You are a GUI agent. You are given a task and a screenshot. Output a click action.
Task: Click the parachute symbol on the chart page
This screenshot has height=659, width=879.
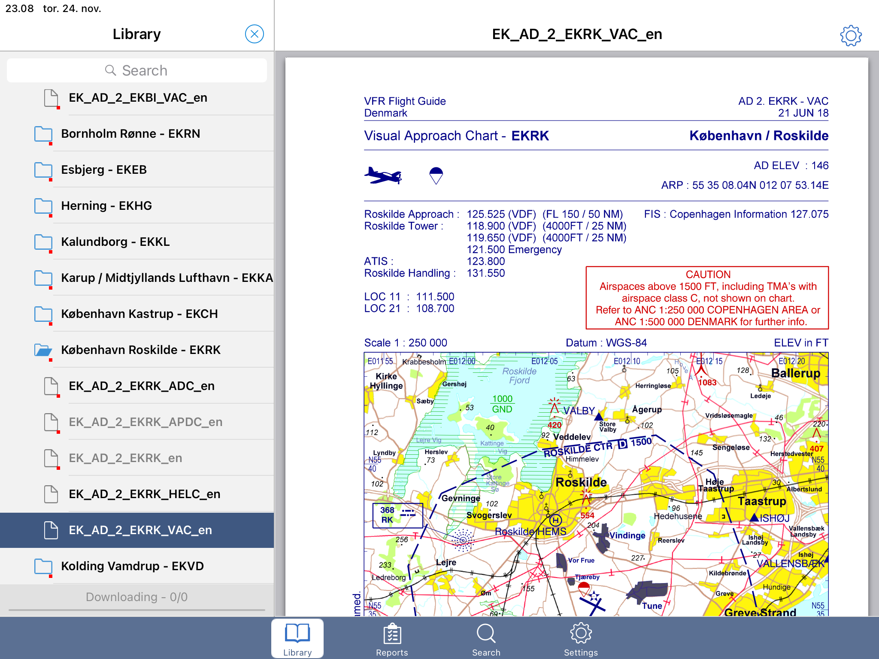(436, 175)
